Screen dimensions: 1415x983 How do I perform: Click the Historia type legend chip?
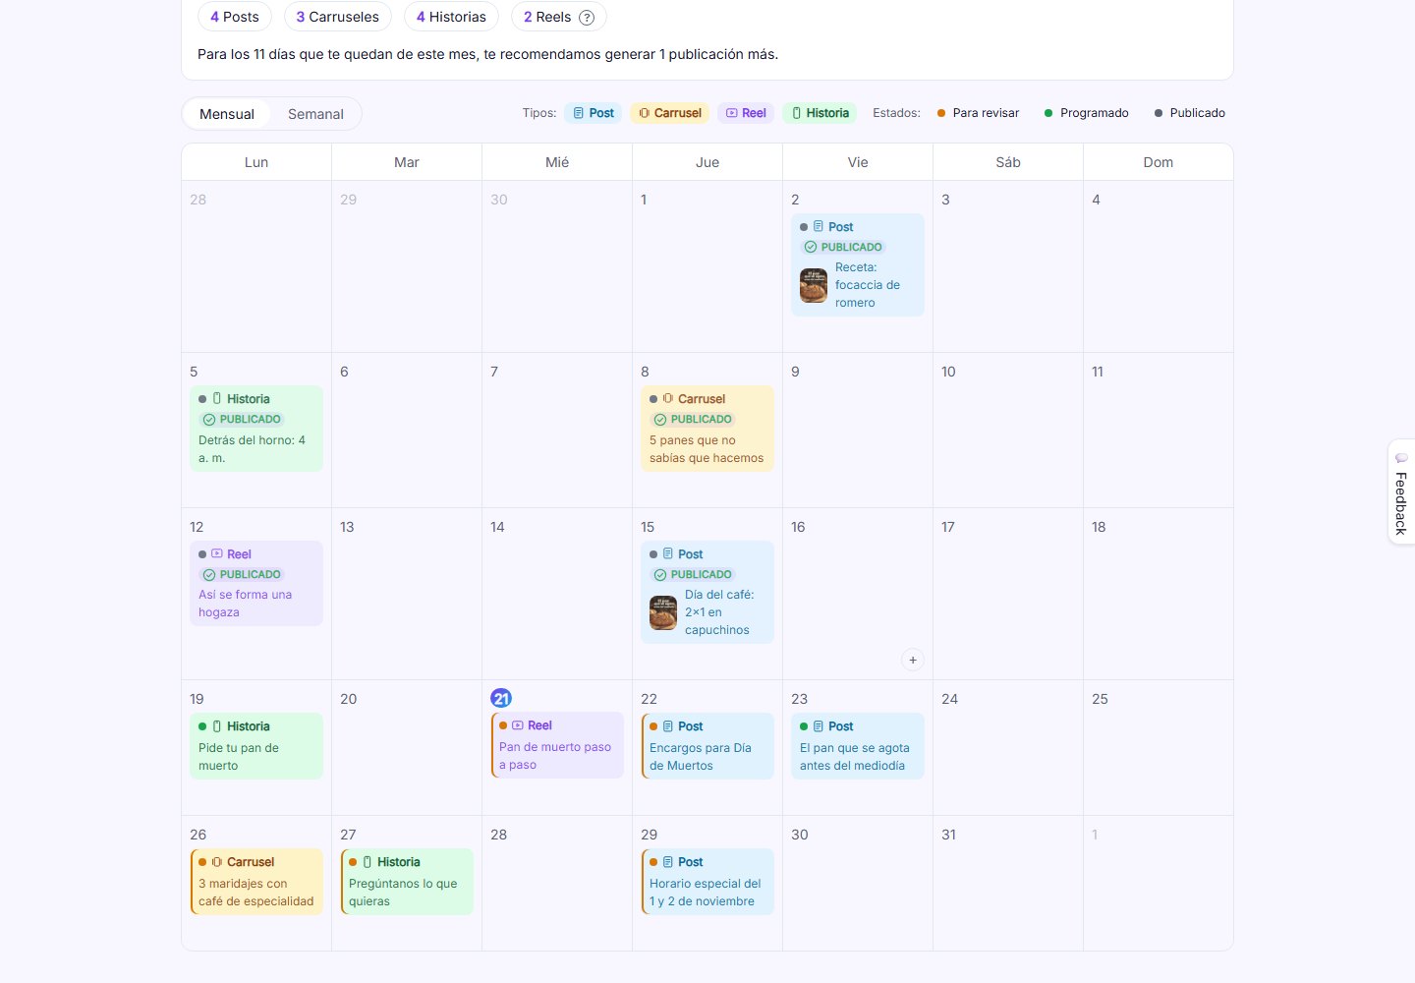(x=821, y=113)
